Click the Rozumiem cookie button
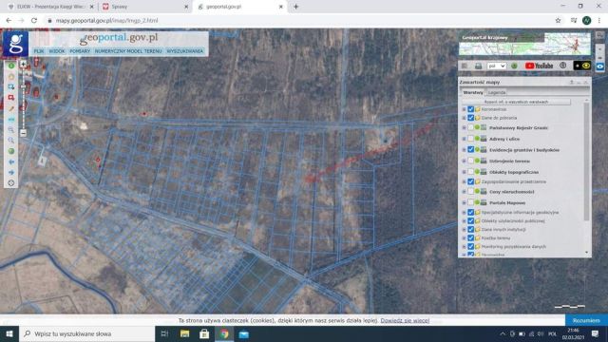 coord(586,321)
